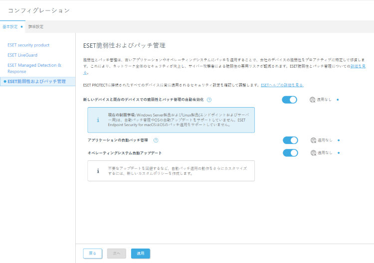Click ESET脆弱性およびパッチ管理 page heading
Viewport: 374px width, 263px height.
(124, 45)
